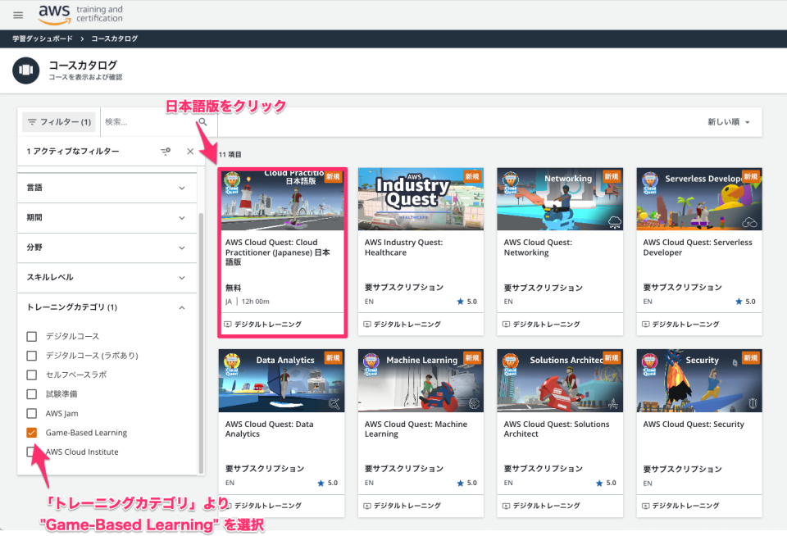
Task: Click the Cloud Quest badge on Networking card
Action: [x=511, y=184]
